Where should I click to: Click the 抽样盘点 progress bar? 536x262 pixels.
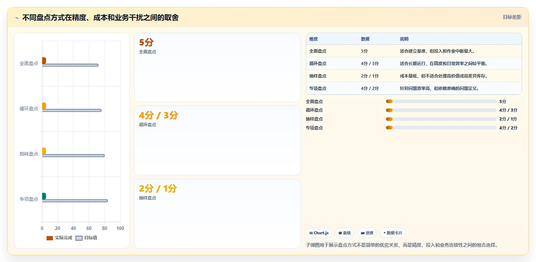click(441, 119)
